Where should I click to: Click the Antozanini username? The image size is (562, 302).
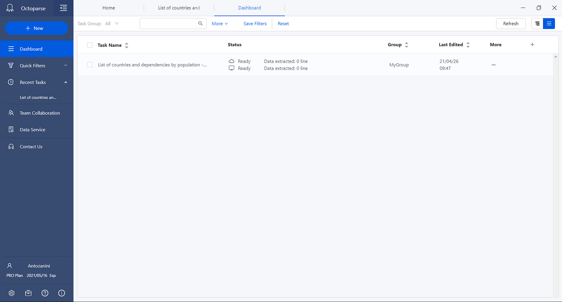[39, 266]
